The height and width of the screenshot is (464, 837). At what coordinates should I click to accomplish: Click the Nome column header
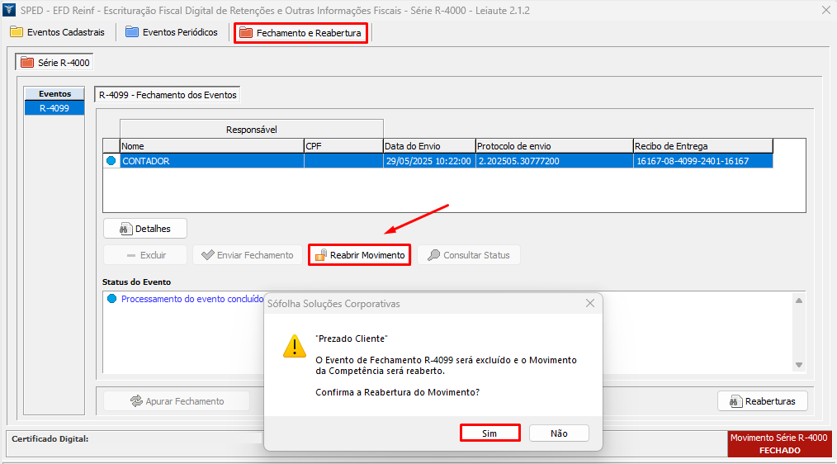211,146
